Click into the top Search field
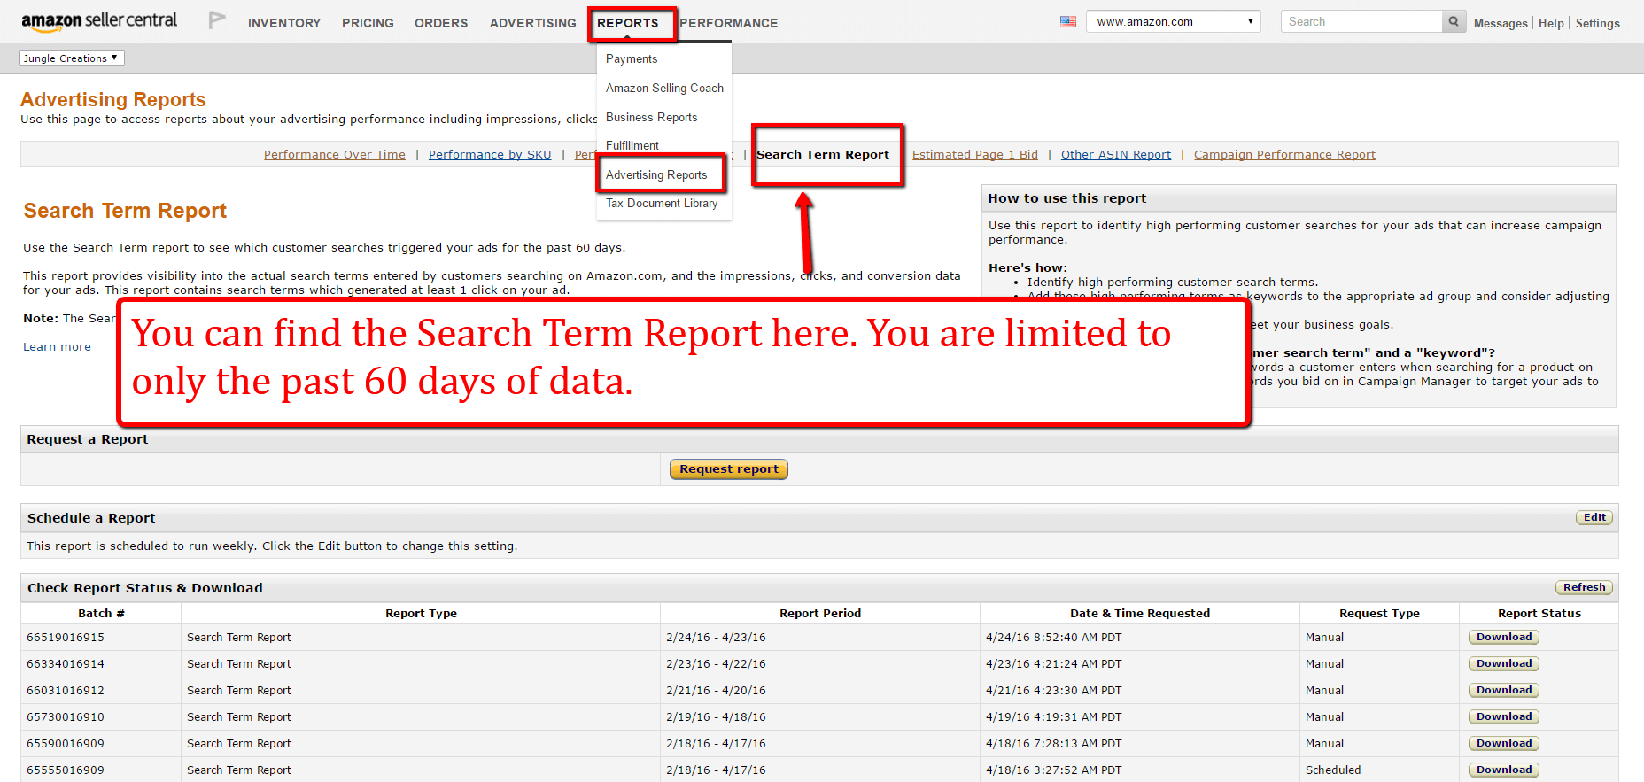 pos(1361,21)
